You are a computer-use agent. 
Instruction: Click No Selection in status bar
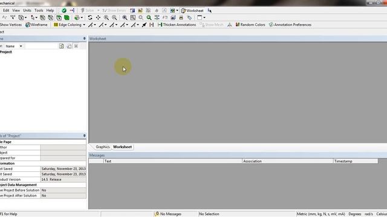209,214
